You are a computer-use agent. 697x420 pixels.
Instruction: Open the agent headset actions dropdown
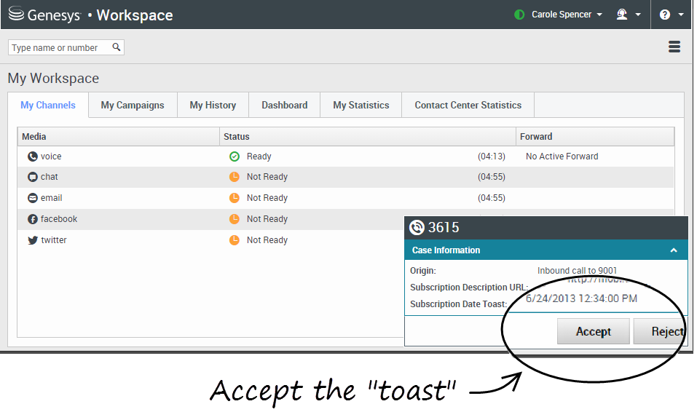(628, 15)
